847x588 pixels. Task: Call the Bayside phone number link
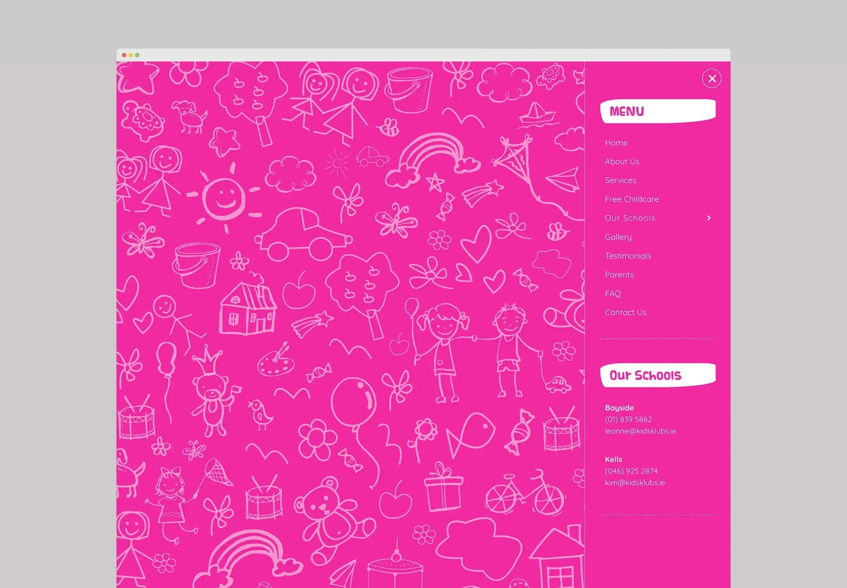(x=628, y=419)
